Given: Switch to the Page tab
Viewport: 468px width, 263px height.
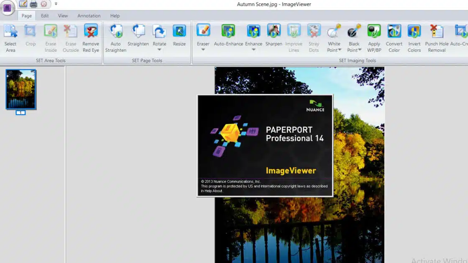Looking at the screenshot, I should (x=27, y=16).
